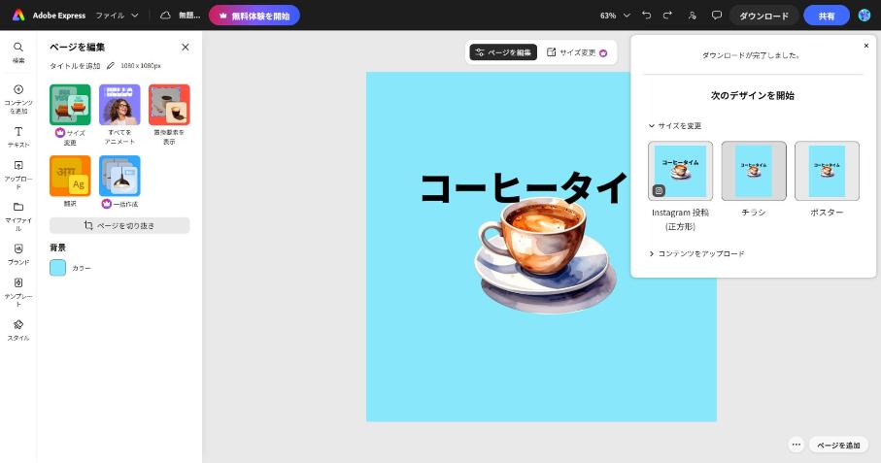This screenshot has height=463, width=881.
Task: Click the タイトルを追加 title field
Action: coord(75,66)
